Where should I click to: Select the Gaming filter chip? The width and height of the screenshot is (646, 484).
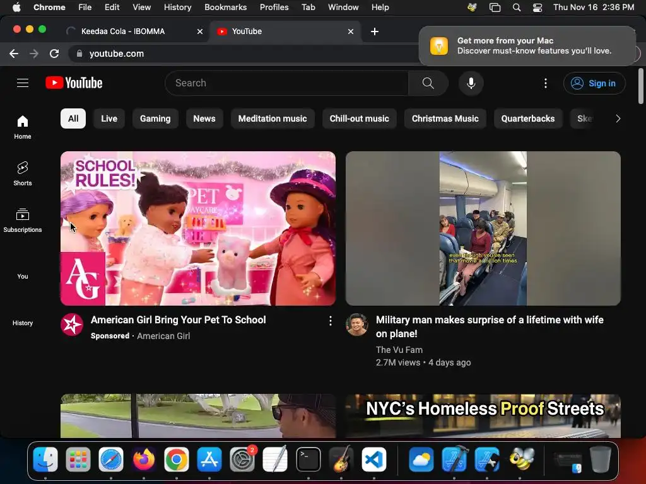click(x=155, y=118)
